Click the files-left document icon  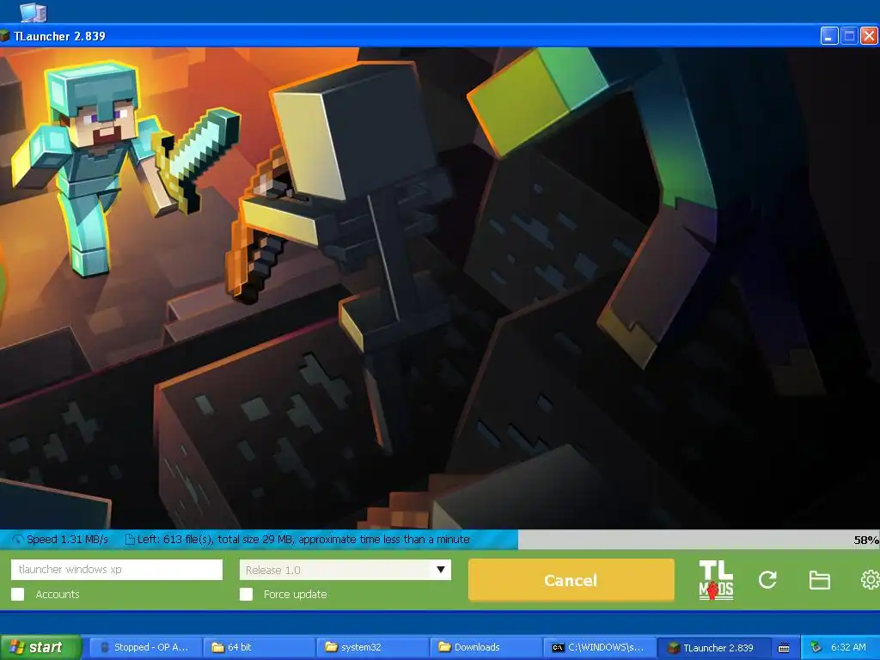(x=130, y=540)
